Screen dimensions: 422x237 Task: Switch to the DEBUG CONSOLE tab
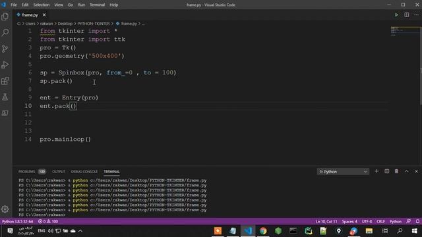tap(84, 172)
